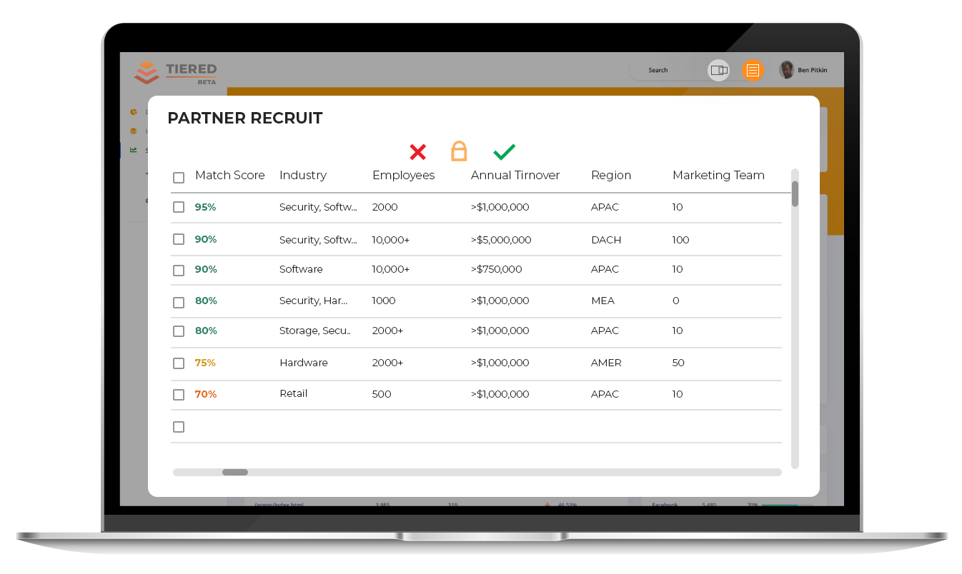Click Ben Pitkin's profile avatar

[787, 70]
